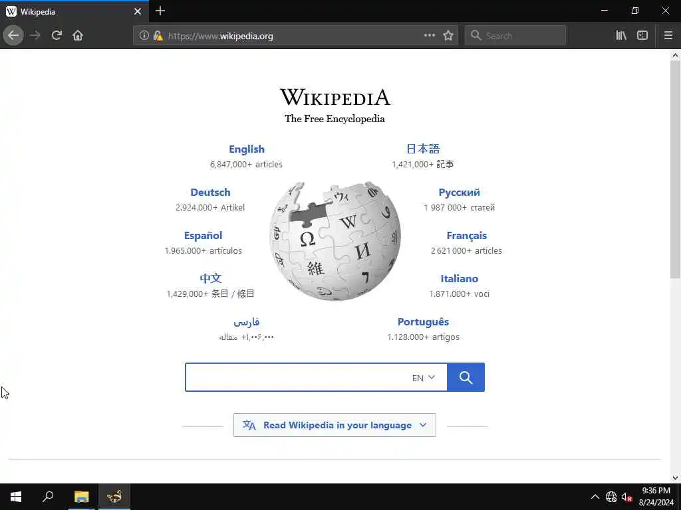The height and width of the screenshot is (510, 681).
Task: Open the Library icon in toolbar
Action: [x=621, y=36]
